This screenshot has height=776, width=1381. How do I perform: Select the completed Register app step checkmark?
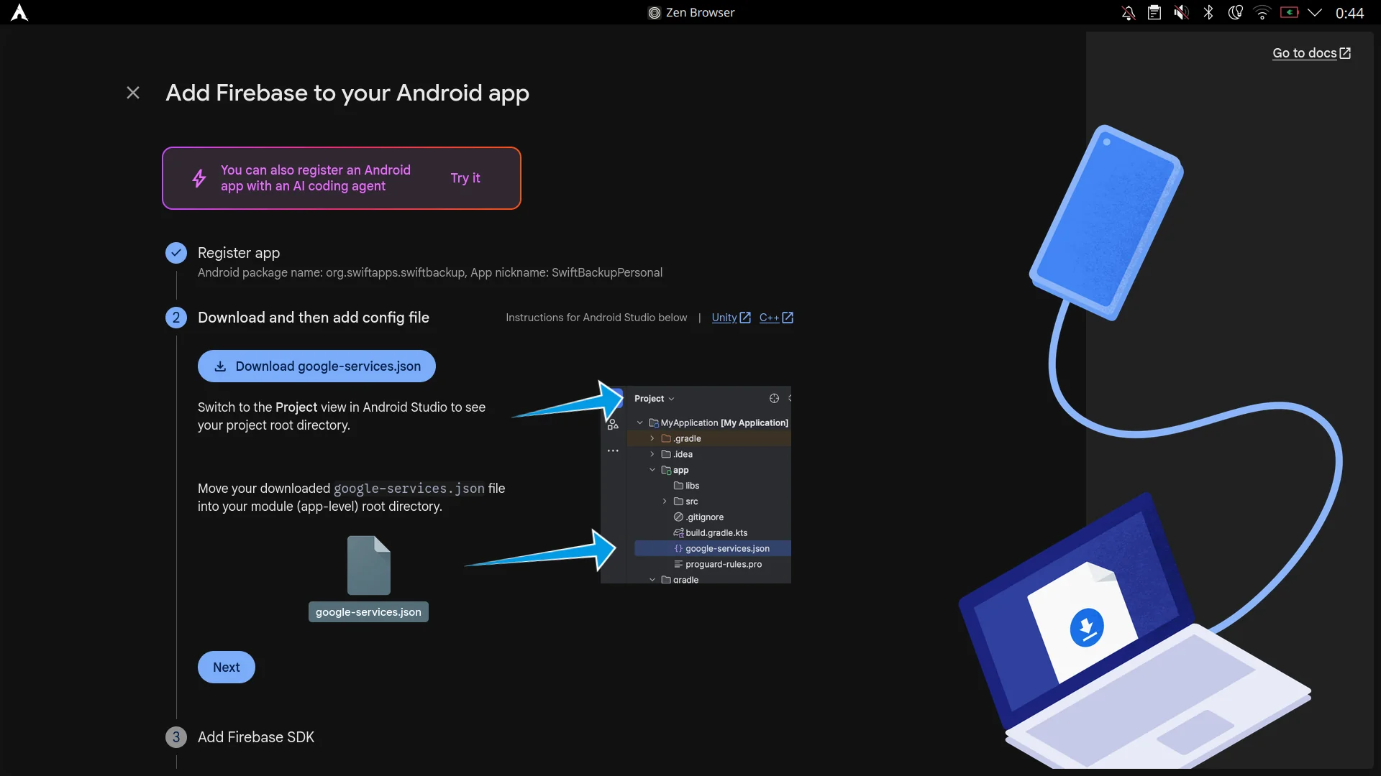[176, 253]
